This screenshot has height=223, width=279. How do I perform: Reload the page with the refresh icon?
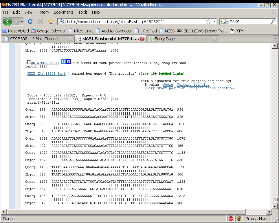point(30,21)
